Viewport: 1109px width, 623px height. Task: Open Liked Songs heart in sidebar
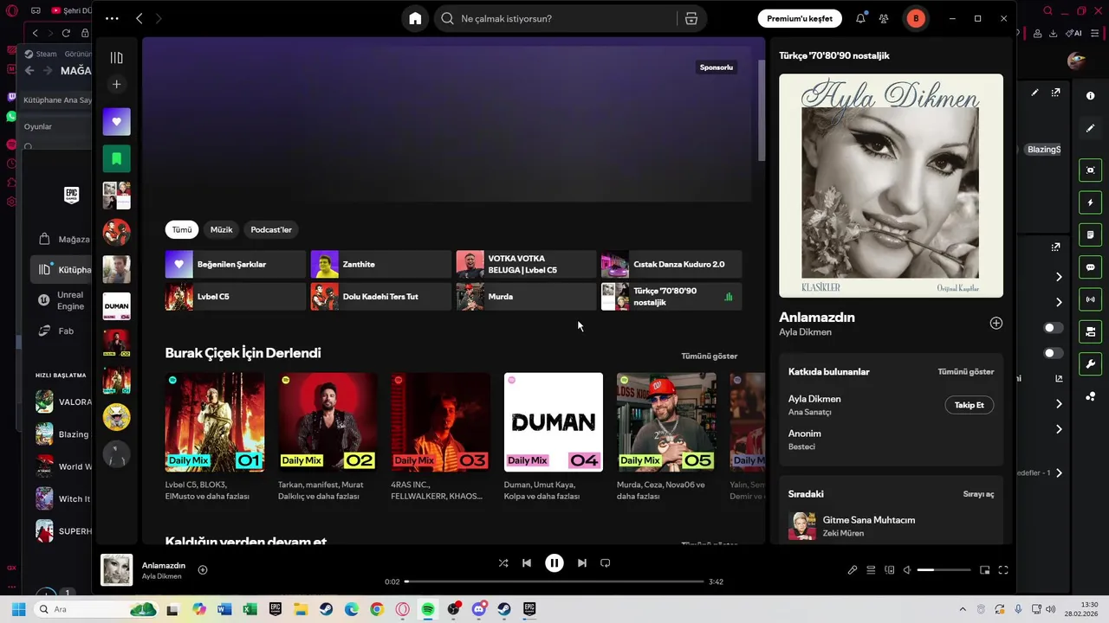click(x=116, y=122)
